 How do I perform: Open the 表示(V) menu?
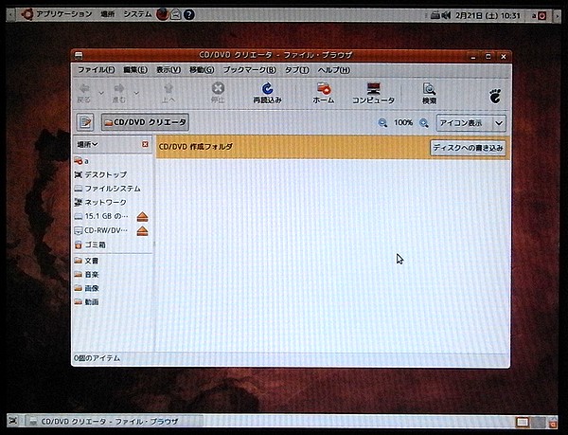coord(169,70)
